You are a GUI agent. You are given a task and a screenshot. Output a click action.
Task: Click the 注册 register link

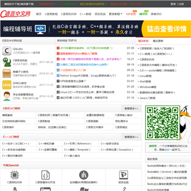pos(181,4)
